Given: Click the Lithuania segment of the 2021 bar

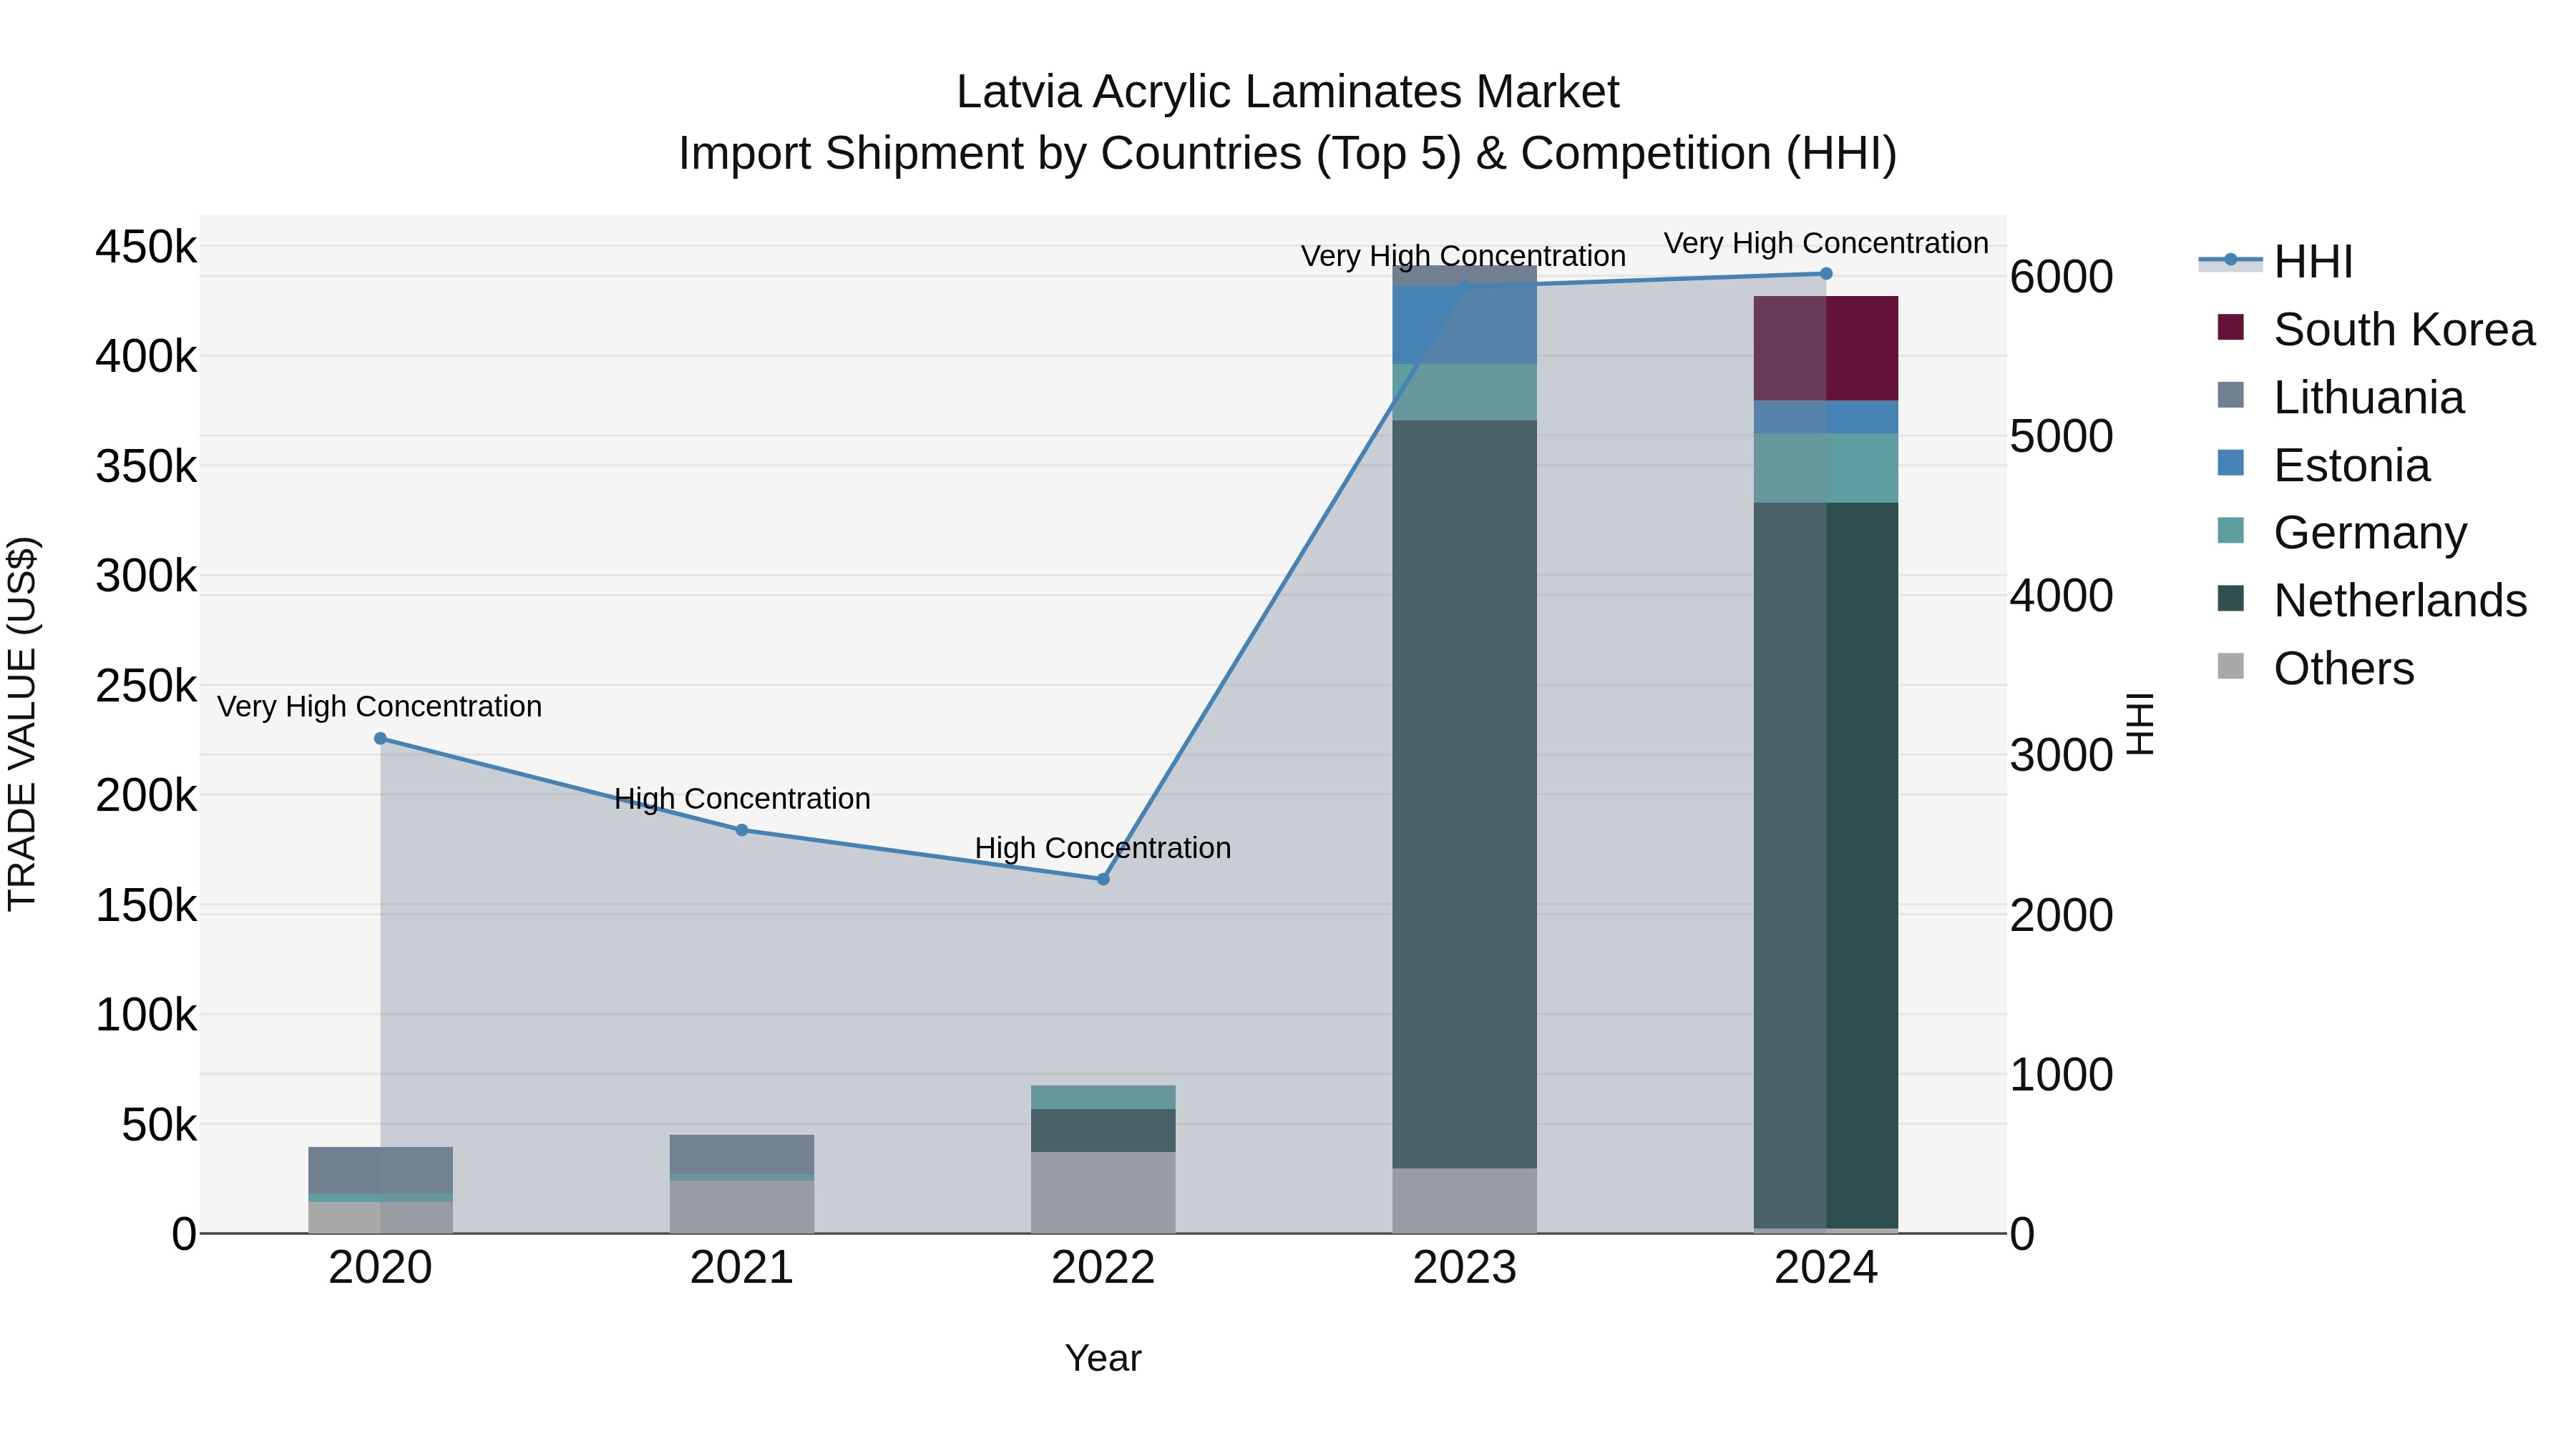Looking at the screenshot, I should pos(742,1154).
